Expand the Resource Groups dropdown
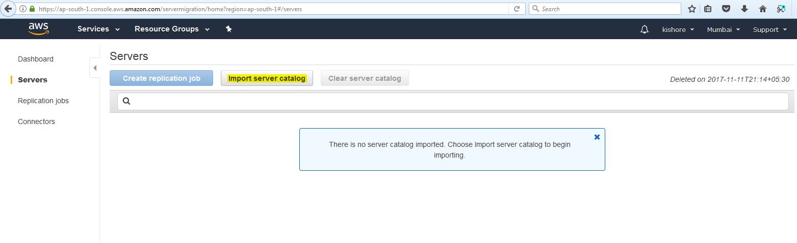 172,29
